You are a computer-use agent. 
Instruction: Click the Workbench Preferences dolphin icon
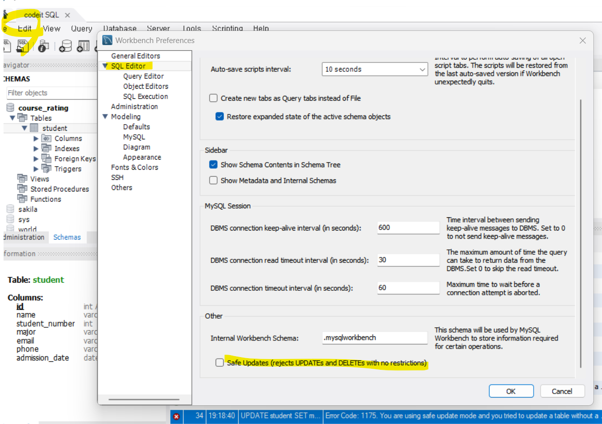tap(107, 40)
